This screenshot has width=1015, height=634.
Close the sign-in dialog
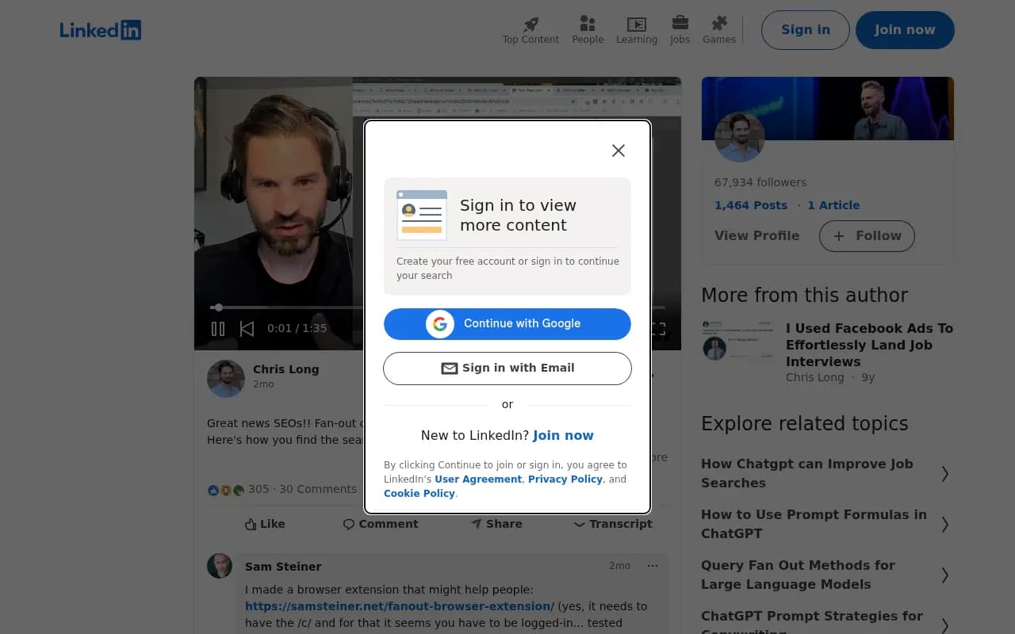click(619, 151)
